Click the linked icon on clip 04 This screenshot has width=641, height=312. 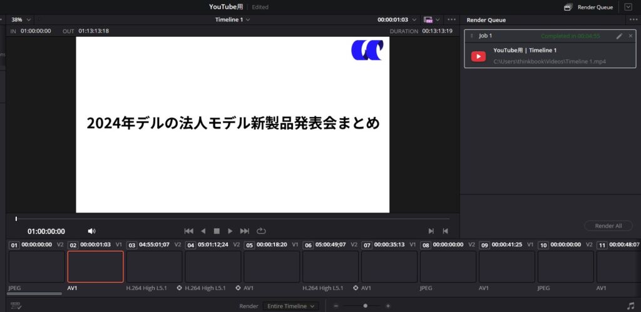238,288
